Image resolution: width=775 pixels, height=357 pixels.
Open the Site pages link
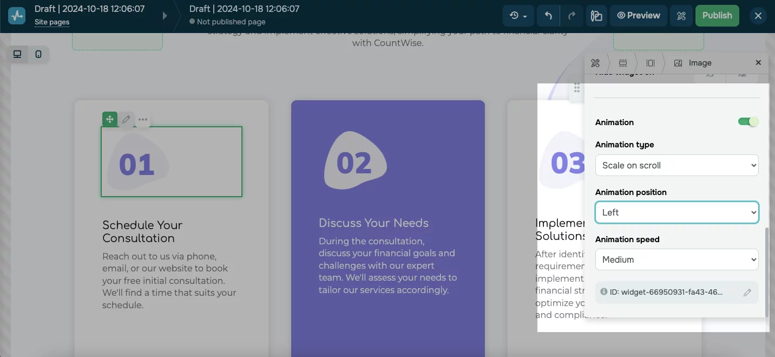(51, 22)
